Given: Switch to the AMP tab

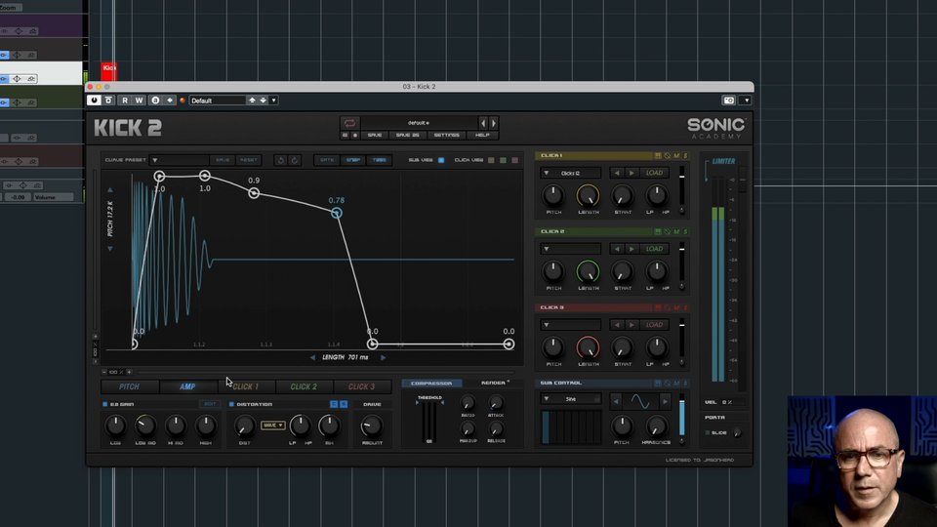Looking at the screenshot, I should point(187,386).
